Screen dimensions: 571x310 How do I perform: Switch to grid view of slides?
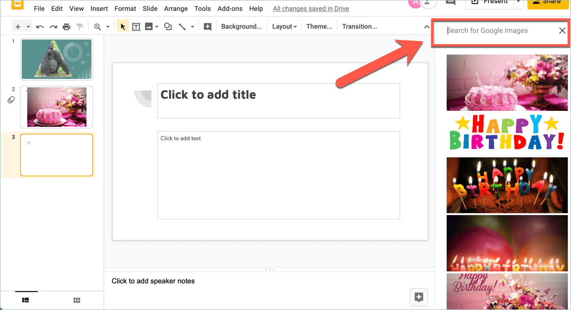point(77,300)
